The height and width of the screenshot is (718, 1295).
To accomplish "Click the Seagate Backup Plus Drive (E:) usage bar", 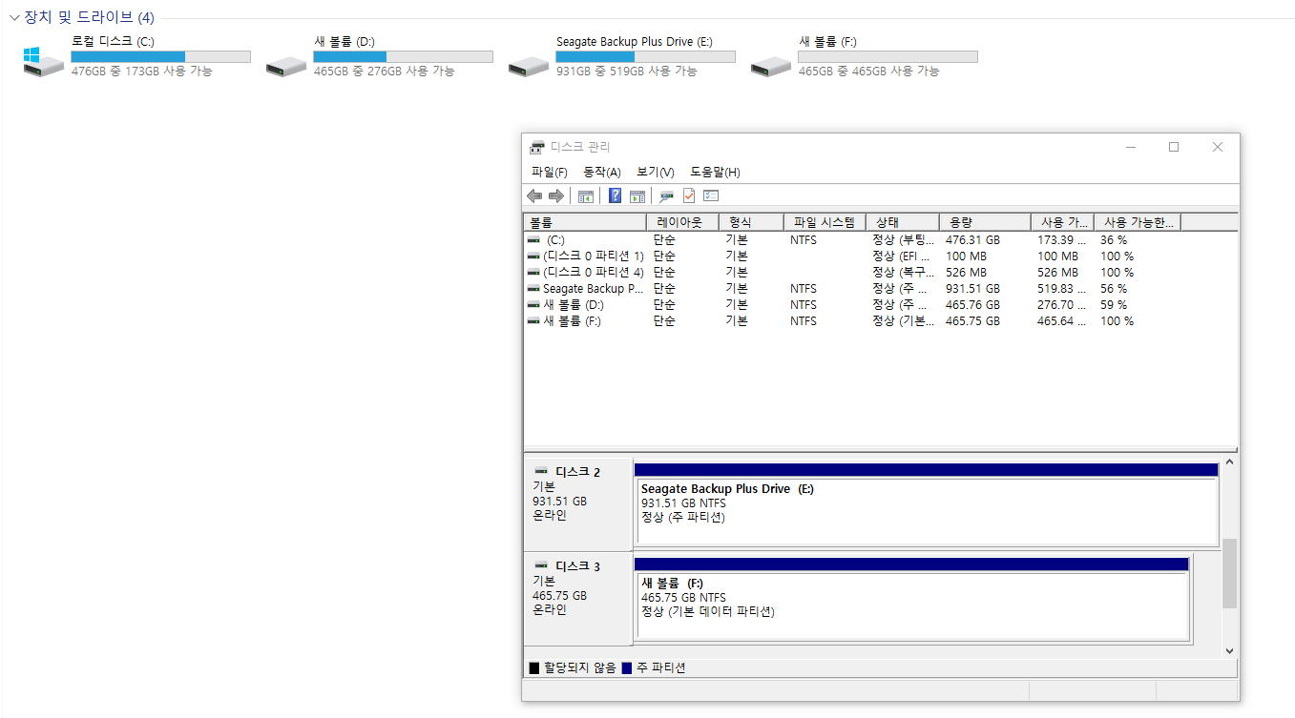I will tap(645, 57).
